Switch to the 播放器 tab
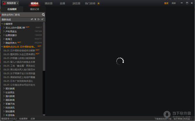 coord(49,4)
